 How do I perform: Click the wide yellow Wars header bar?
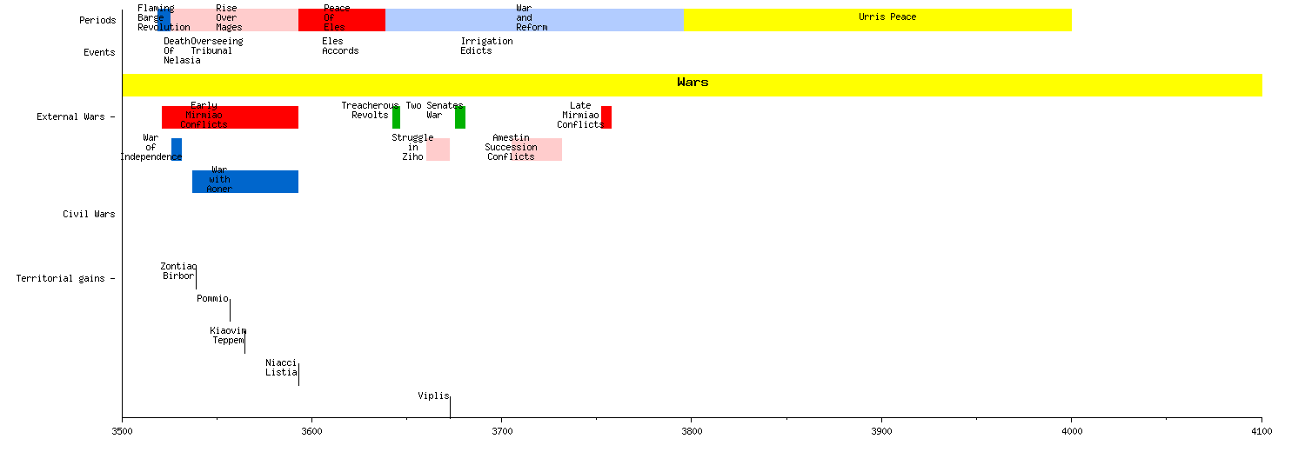(692, 84)
